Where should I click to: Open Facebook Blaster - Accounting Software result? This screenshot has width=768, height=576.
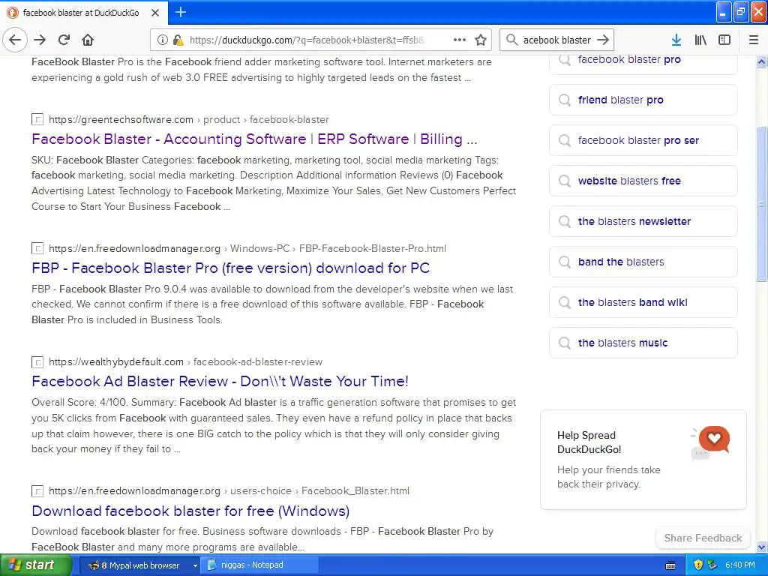coord(254,139)
